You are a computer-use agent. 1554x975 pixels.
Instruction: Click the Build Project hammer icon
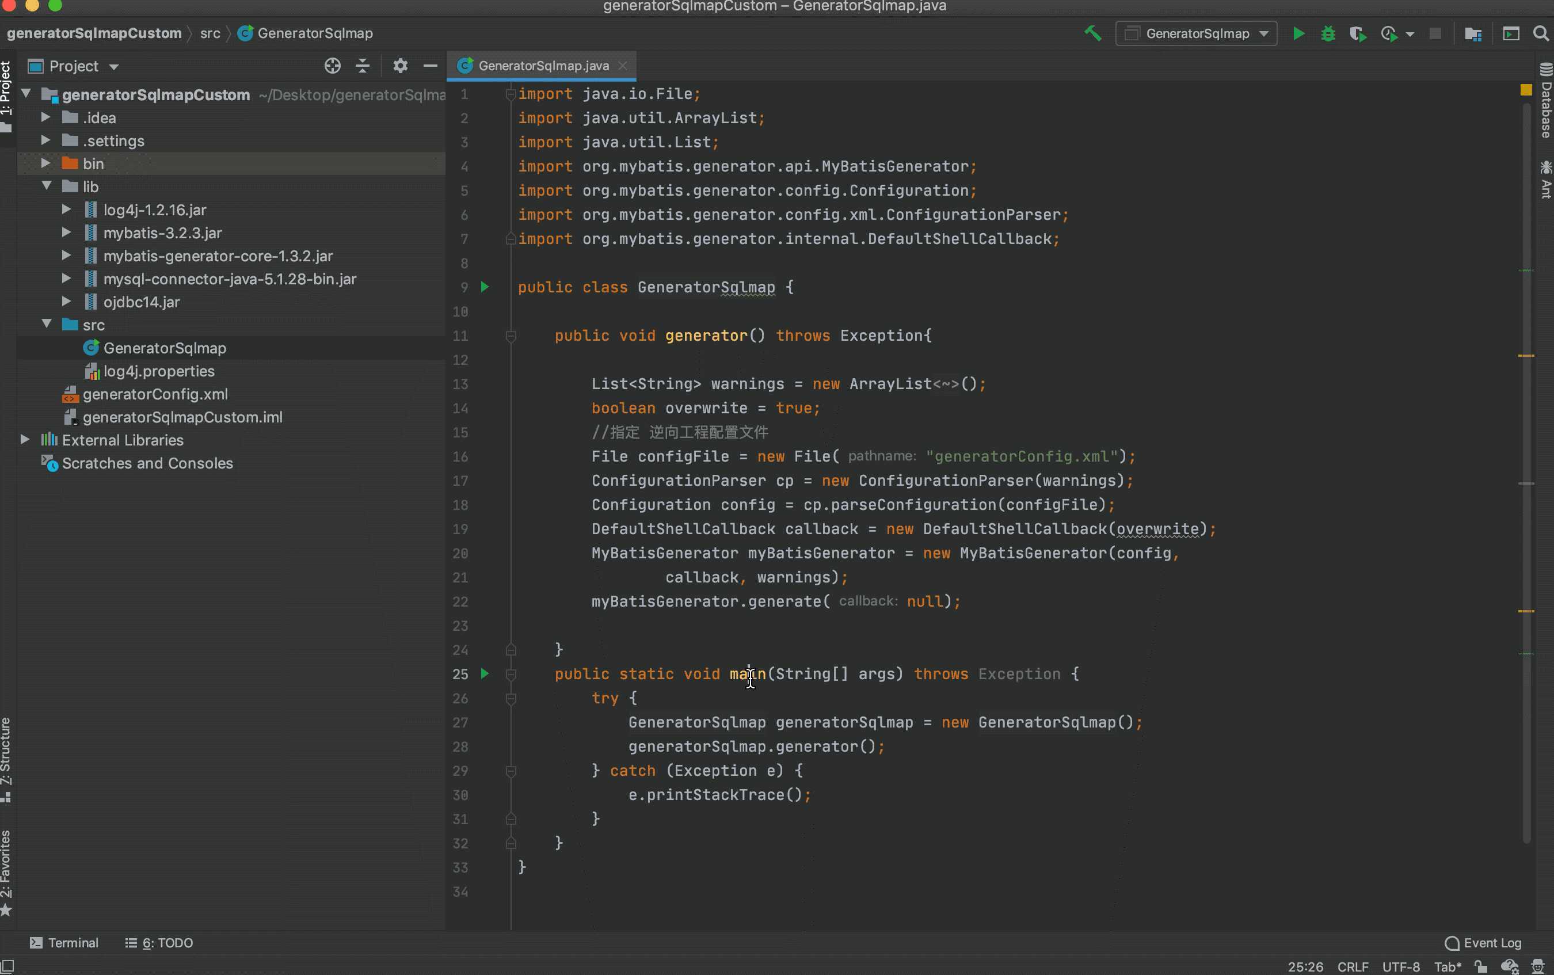(1092, 33)
